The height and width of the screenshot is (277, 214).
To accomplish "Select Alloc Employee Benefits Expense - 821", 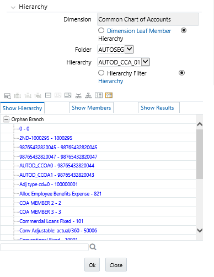I will 60,193.
